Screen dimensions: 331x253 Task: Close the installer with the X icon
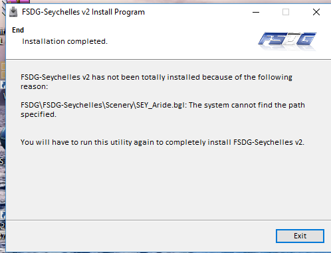316,12
